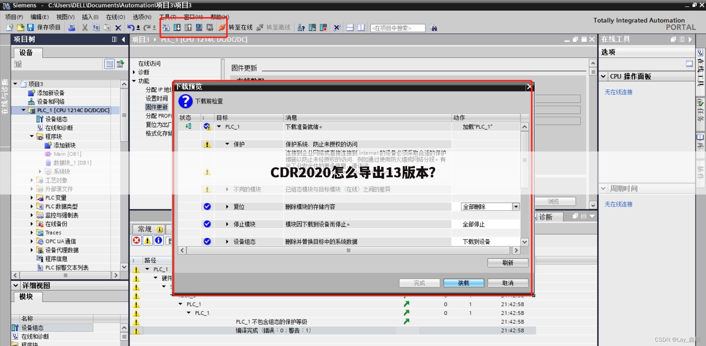Viewport: 706px width, 346px height.
Task: Expand the 不同的模块 row
Action: pyautogui.click(x=227, y=189)
